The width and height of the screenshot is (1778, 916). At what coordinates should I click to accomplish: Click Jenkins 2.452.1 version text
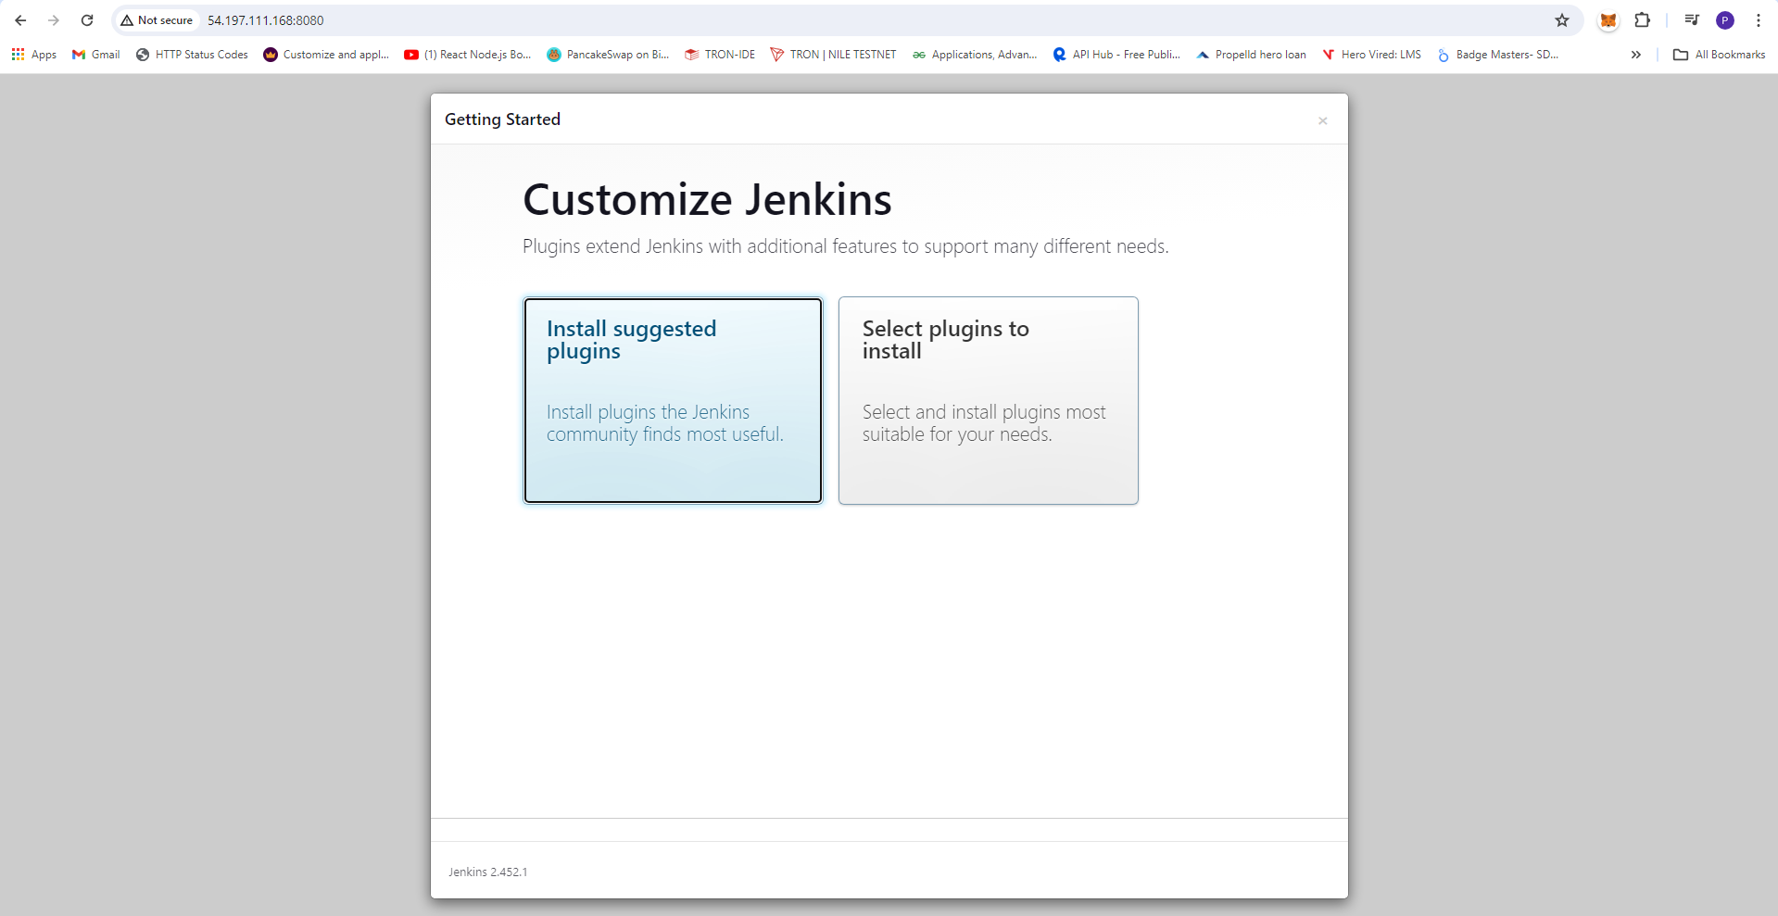tap(487, 872)
